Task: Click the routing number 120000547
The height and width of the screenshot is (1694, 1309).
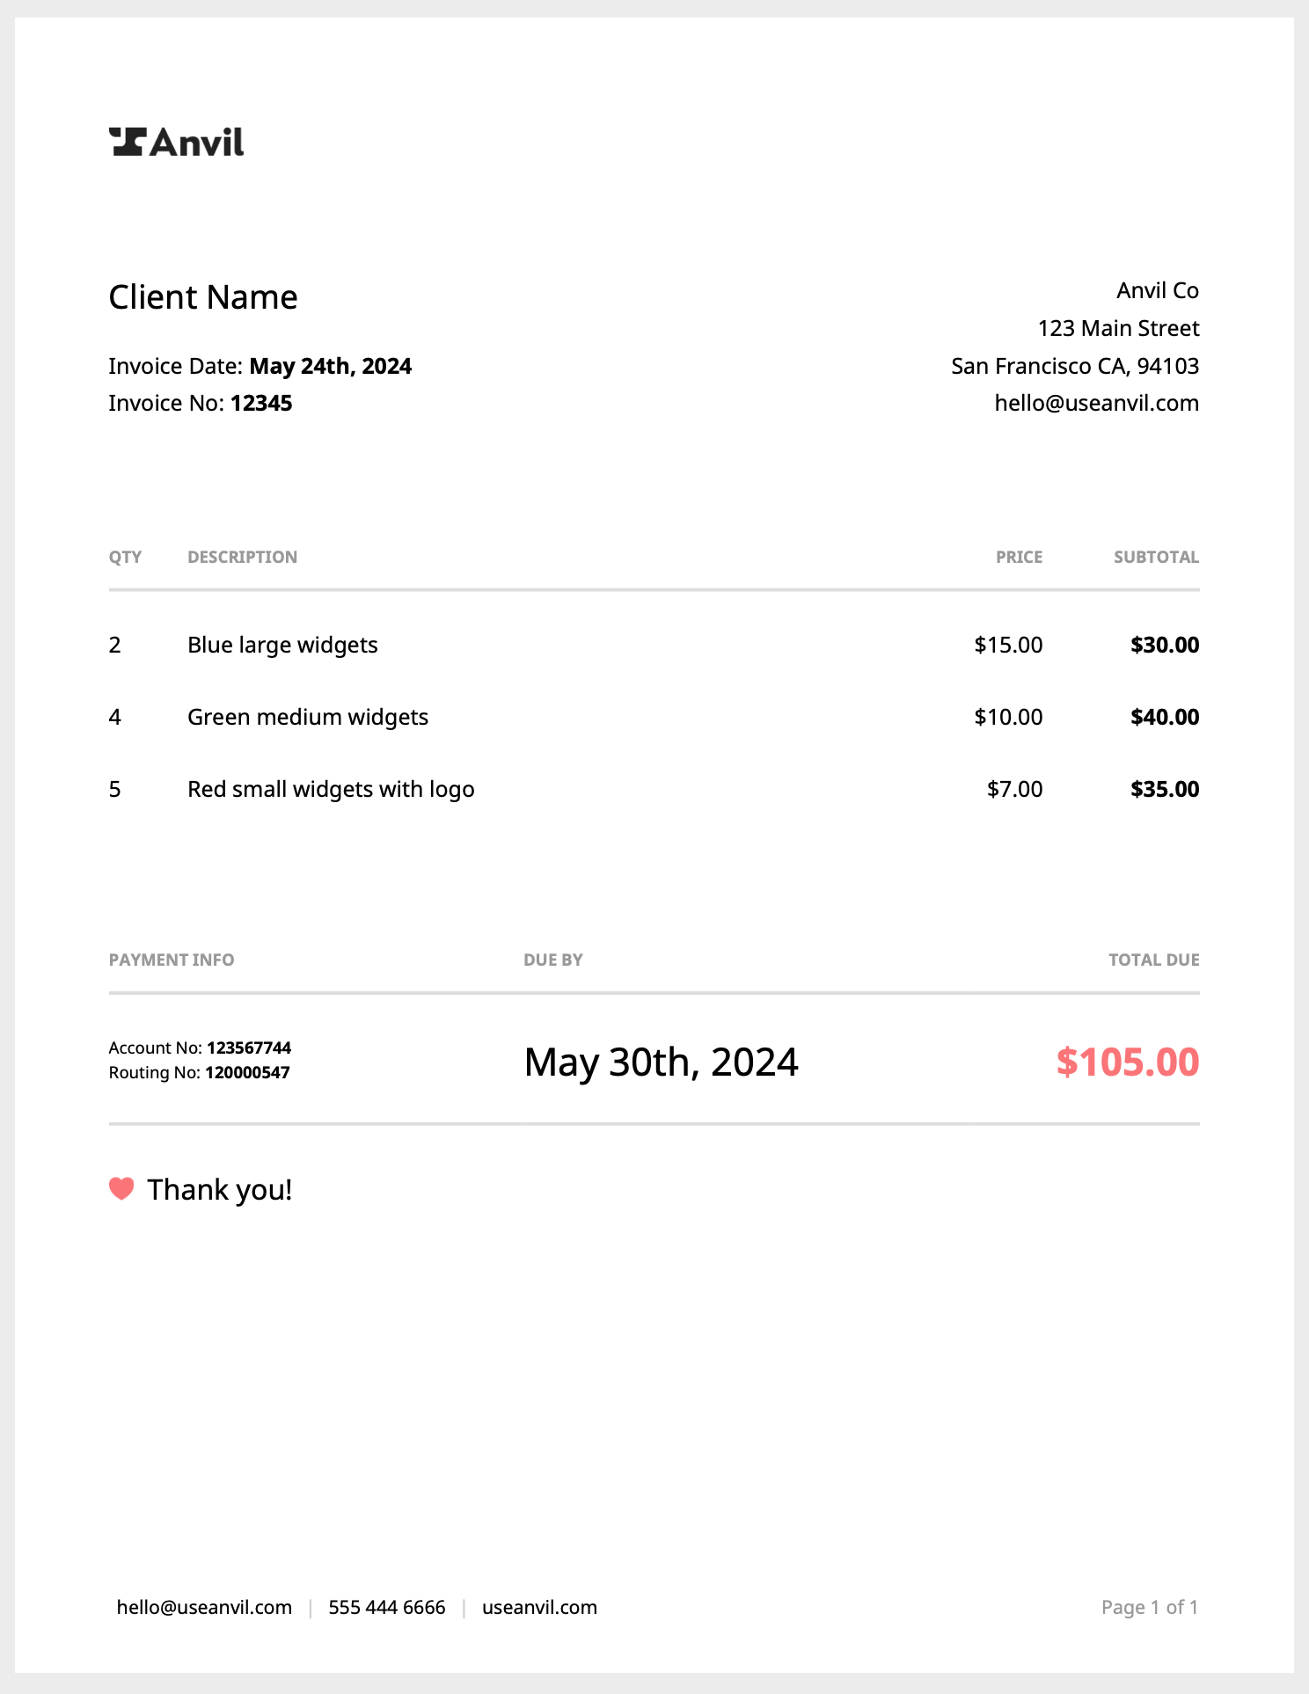Action: (x=247, y=1072)
